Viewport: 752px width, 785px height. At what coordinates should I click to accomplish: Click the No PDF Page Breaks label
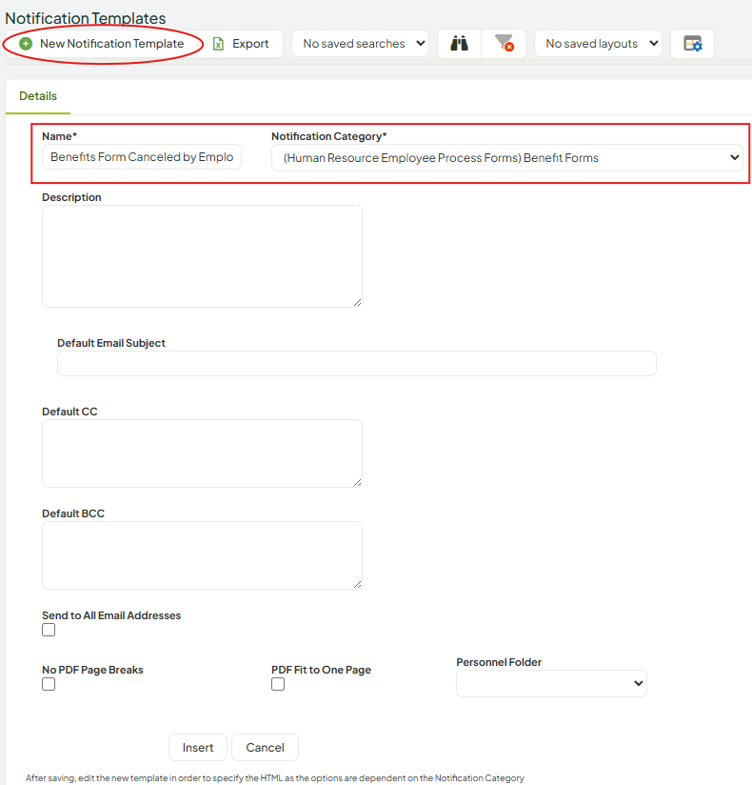tap(92, 670)
